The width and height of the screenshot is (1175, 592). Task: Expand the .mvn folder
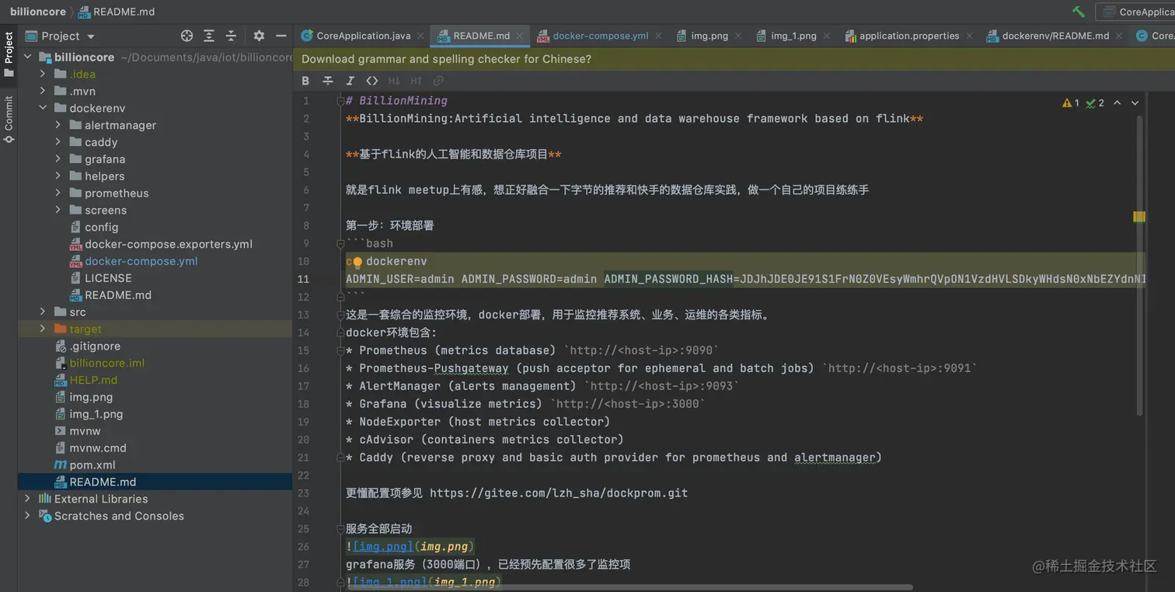tap(43, 92)
